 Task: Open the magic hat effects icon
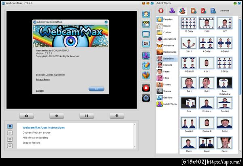[x=146, y=55]
